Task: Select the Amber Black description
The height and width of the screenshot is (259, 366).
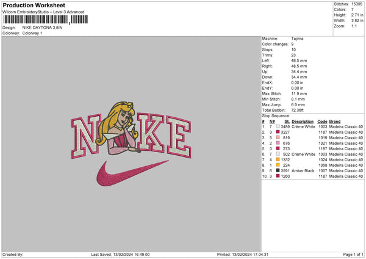Action: pyautogui.click(x=303, y=170)
